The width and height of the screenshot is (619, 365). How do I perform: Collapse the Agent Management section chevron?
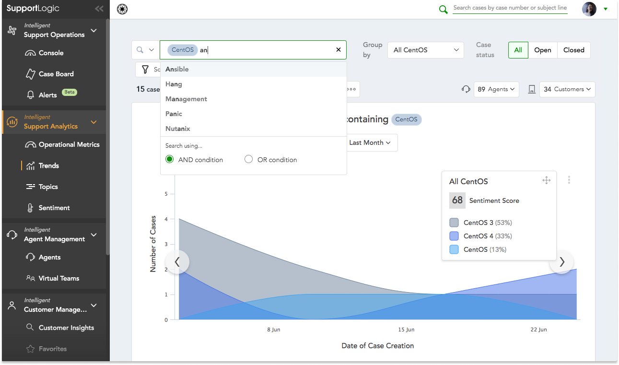pyautogui.click(x=94, y=235)
